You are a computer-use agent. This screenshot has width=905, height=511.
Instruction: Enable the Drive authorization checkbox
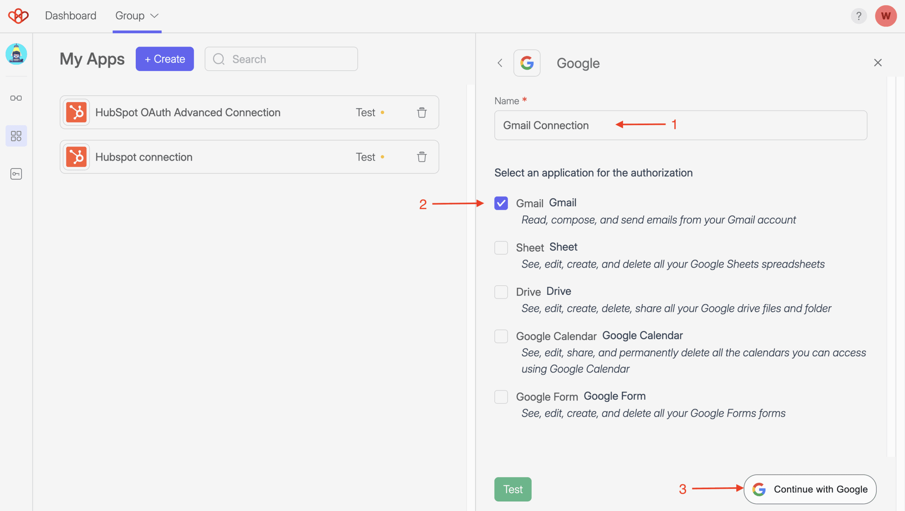click(501, 292)
